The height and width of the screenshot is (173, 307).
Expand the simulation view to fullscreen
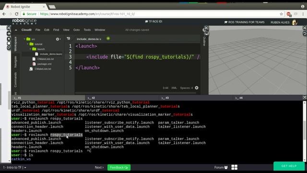click(x=305, y=28)
